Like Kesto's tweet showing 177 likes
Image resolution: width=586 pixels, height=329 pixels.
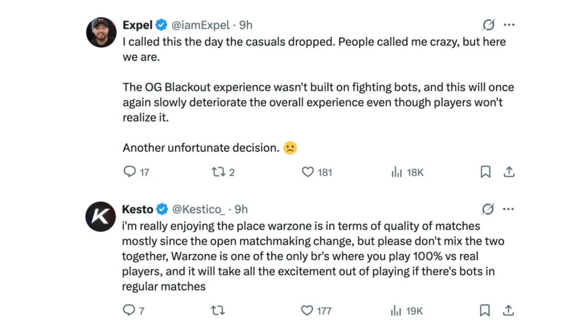[308, 311]
